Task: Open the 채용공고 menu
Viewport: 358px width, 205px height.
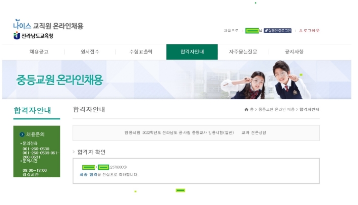Action: click(39, 52)
